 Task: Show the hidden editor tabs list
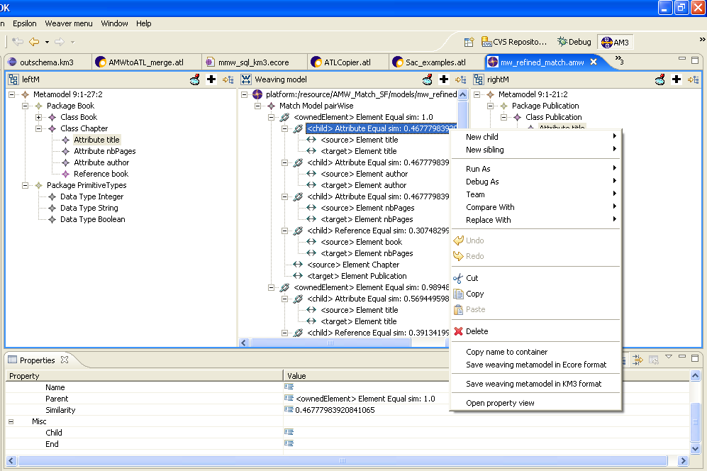coord(619,60)
